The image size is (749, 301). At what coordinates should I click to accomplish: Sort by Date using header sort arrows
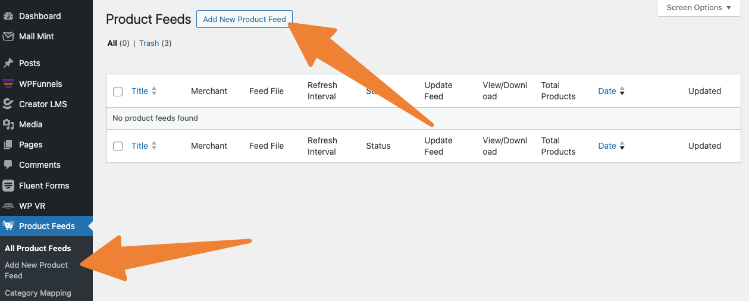point(622,91)
